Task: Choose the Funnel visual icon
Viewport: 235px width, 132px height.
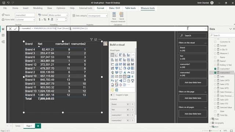Action: [x=117, y=68]
